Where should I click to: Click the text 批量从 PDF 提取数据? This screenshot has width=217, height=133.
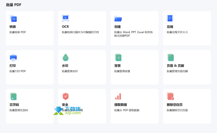click(x=127, y=110)
